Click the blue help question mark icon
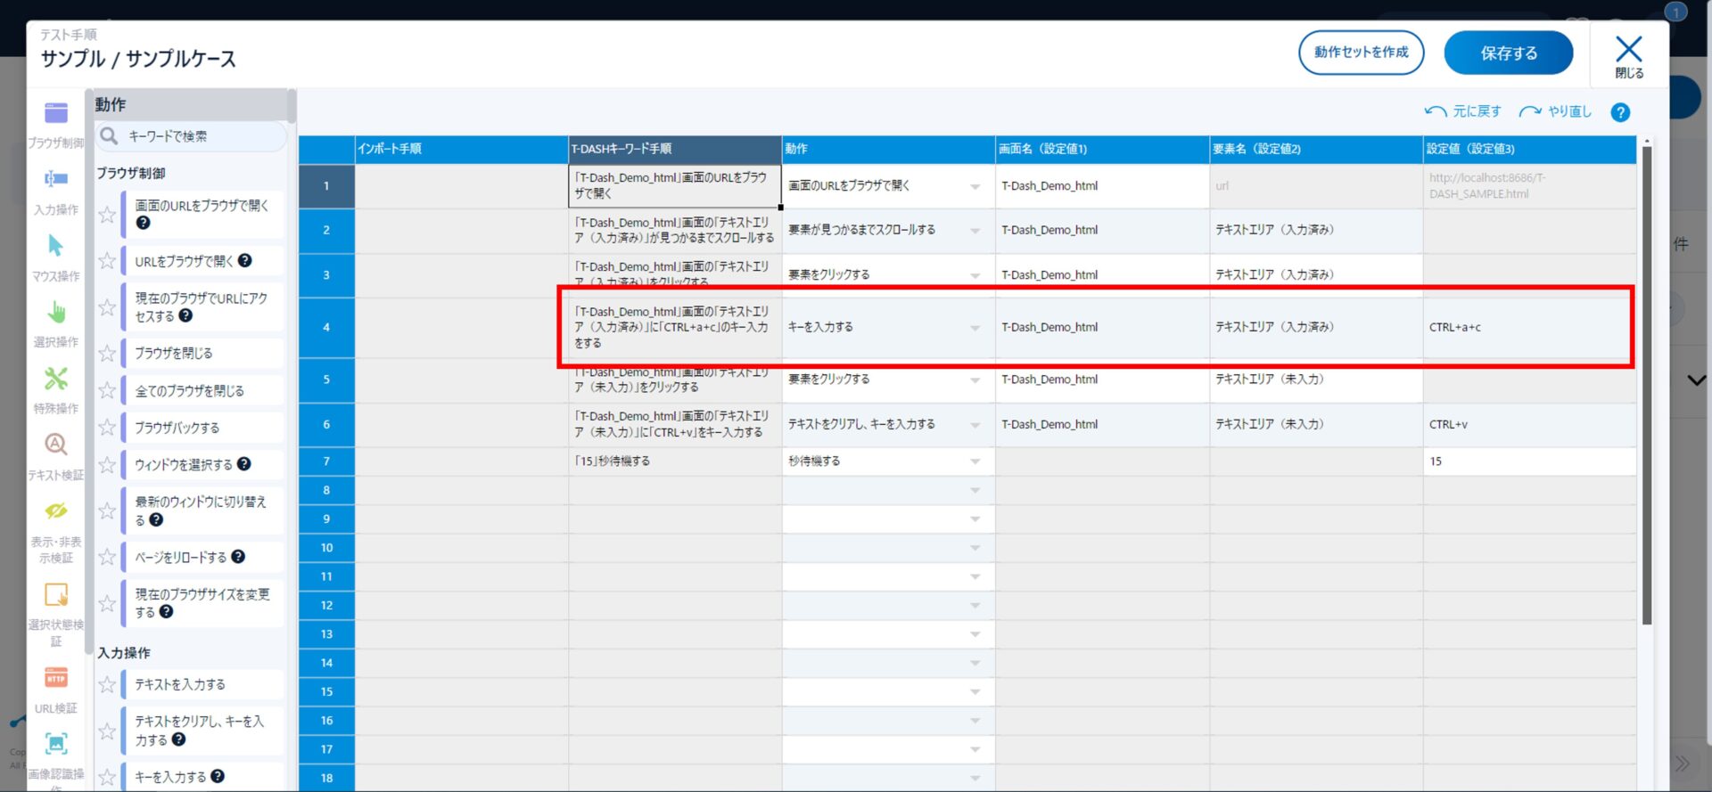 pos(1620,112)
